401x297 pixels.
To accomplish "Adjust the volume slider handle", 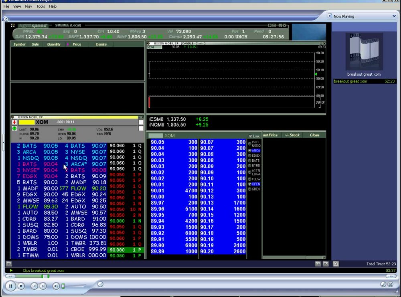I will [63, 286].
